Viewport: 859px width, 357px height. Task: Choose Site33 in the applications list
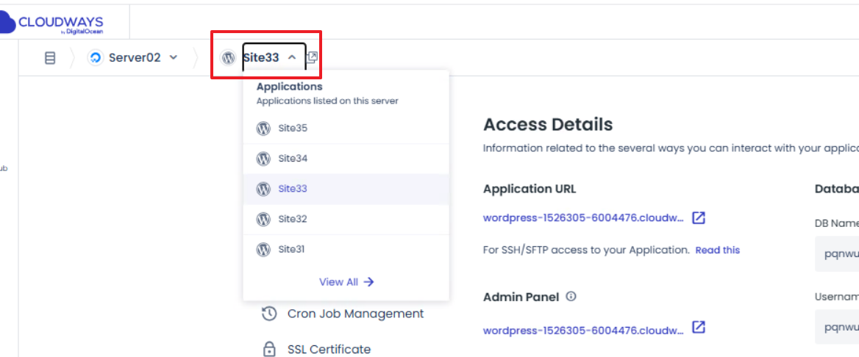point(292,189)
